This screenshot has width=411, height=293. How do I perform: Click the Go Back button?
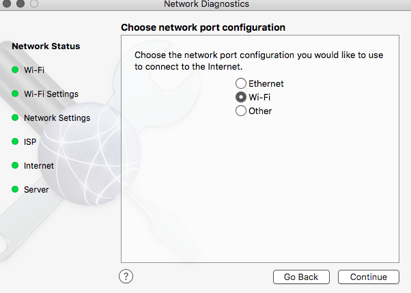[301, 277]
